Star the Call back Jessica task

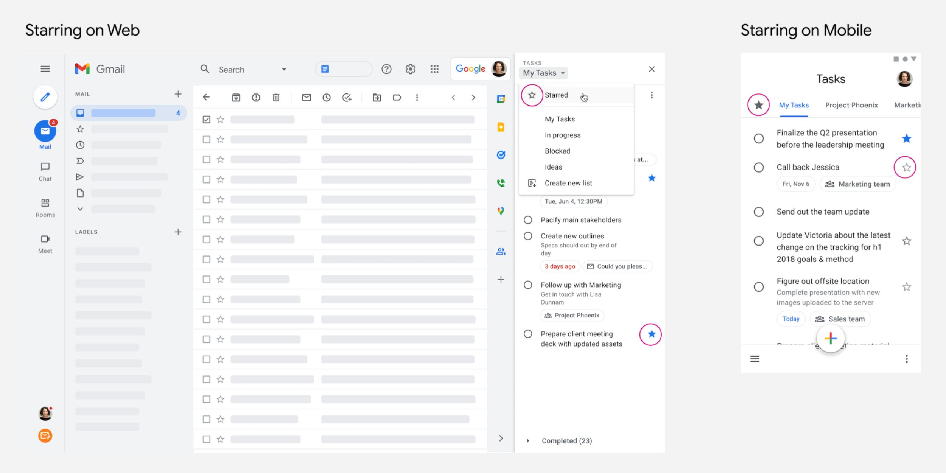[x=906, y=168]
